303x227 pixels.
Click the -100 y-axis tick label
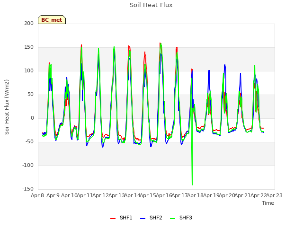(x=28, y=165)
